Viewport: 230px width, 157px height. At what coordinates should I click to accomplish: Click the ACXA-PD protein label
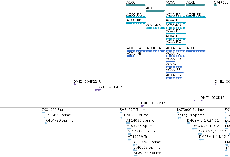tap(173, 59)
